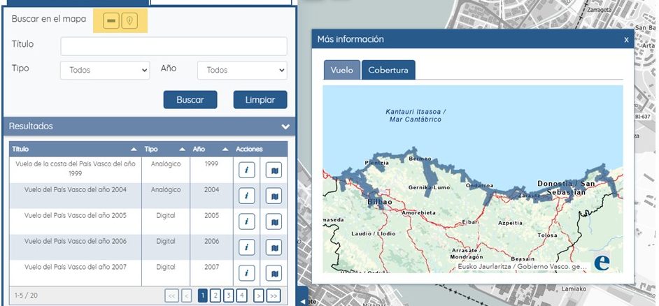
Task: Jump to the last results page
Action: 274,296
